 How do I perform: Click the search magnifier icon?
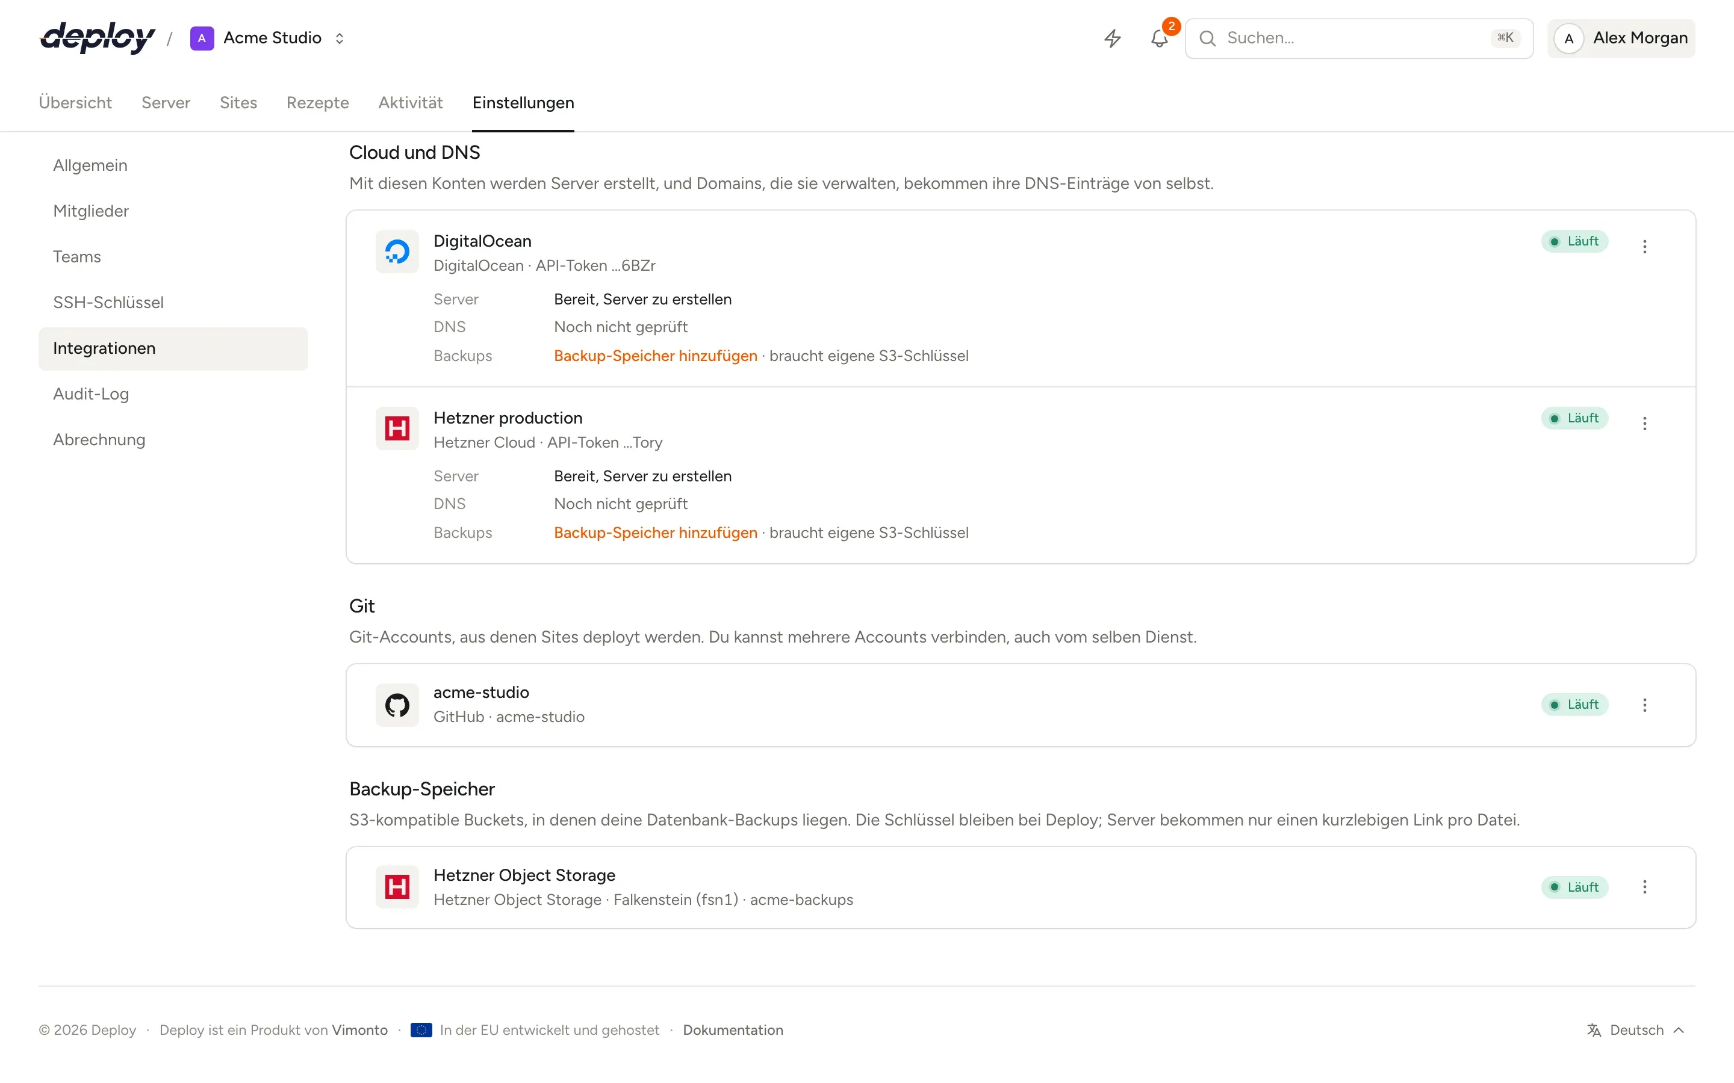[x=1207, y=38]
